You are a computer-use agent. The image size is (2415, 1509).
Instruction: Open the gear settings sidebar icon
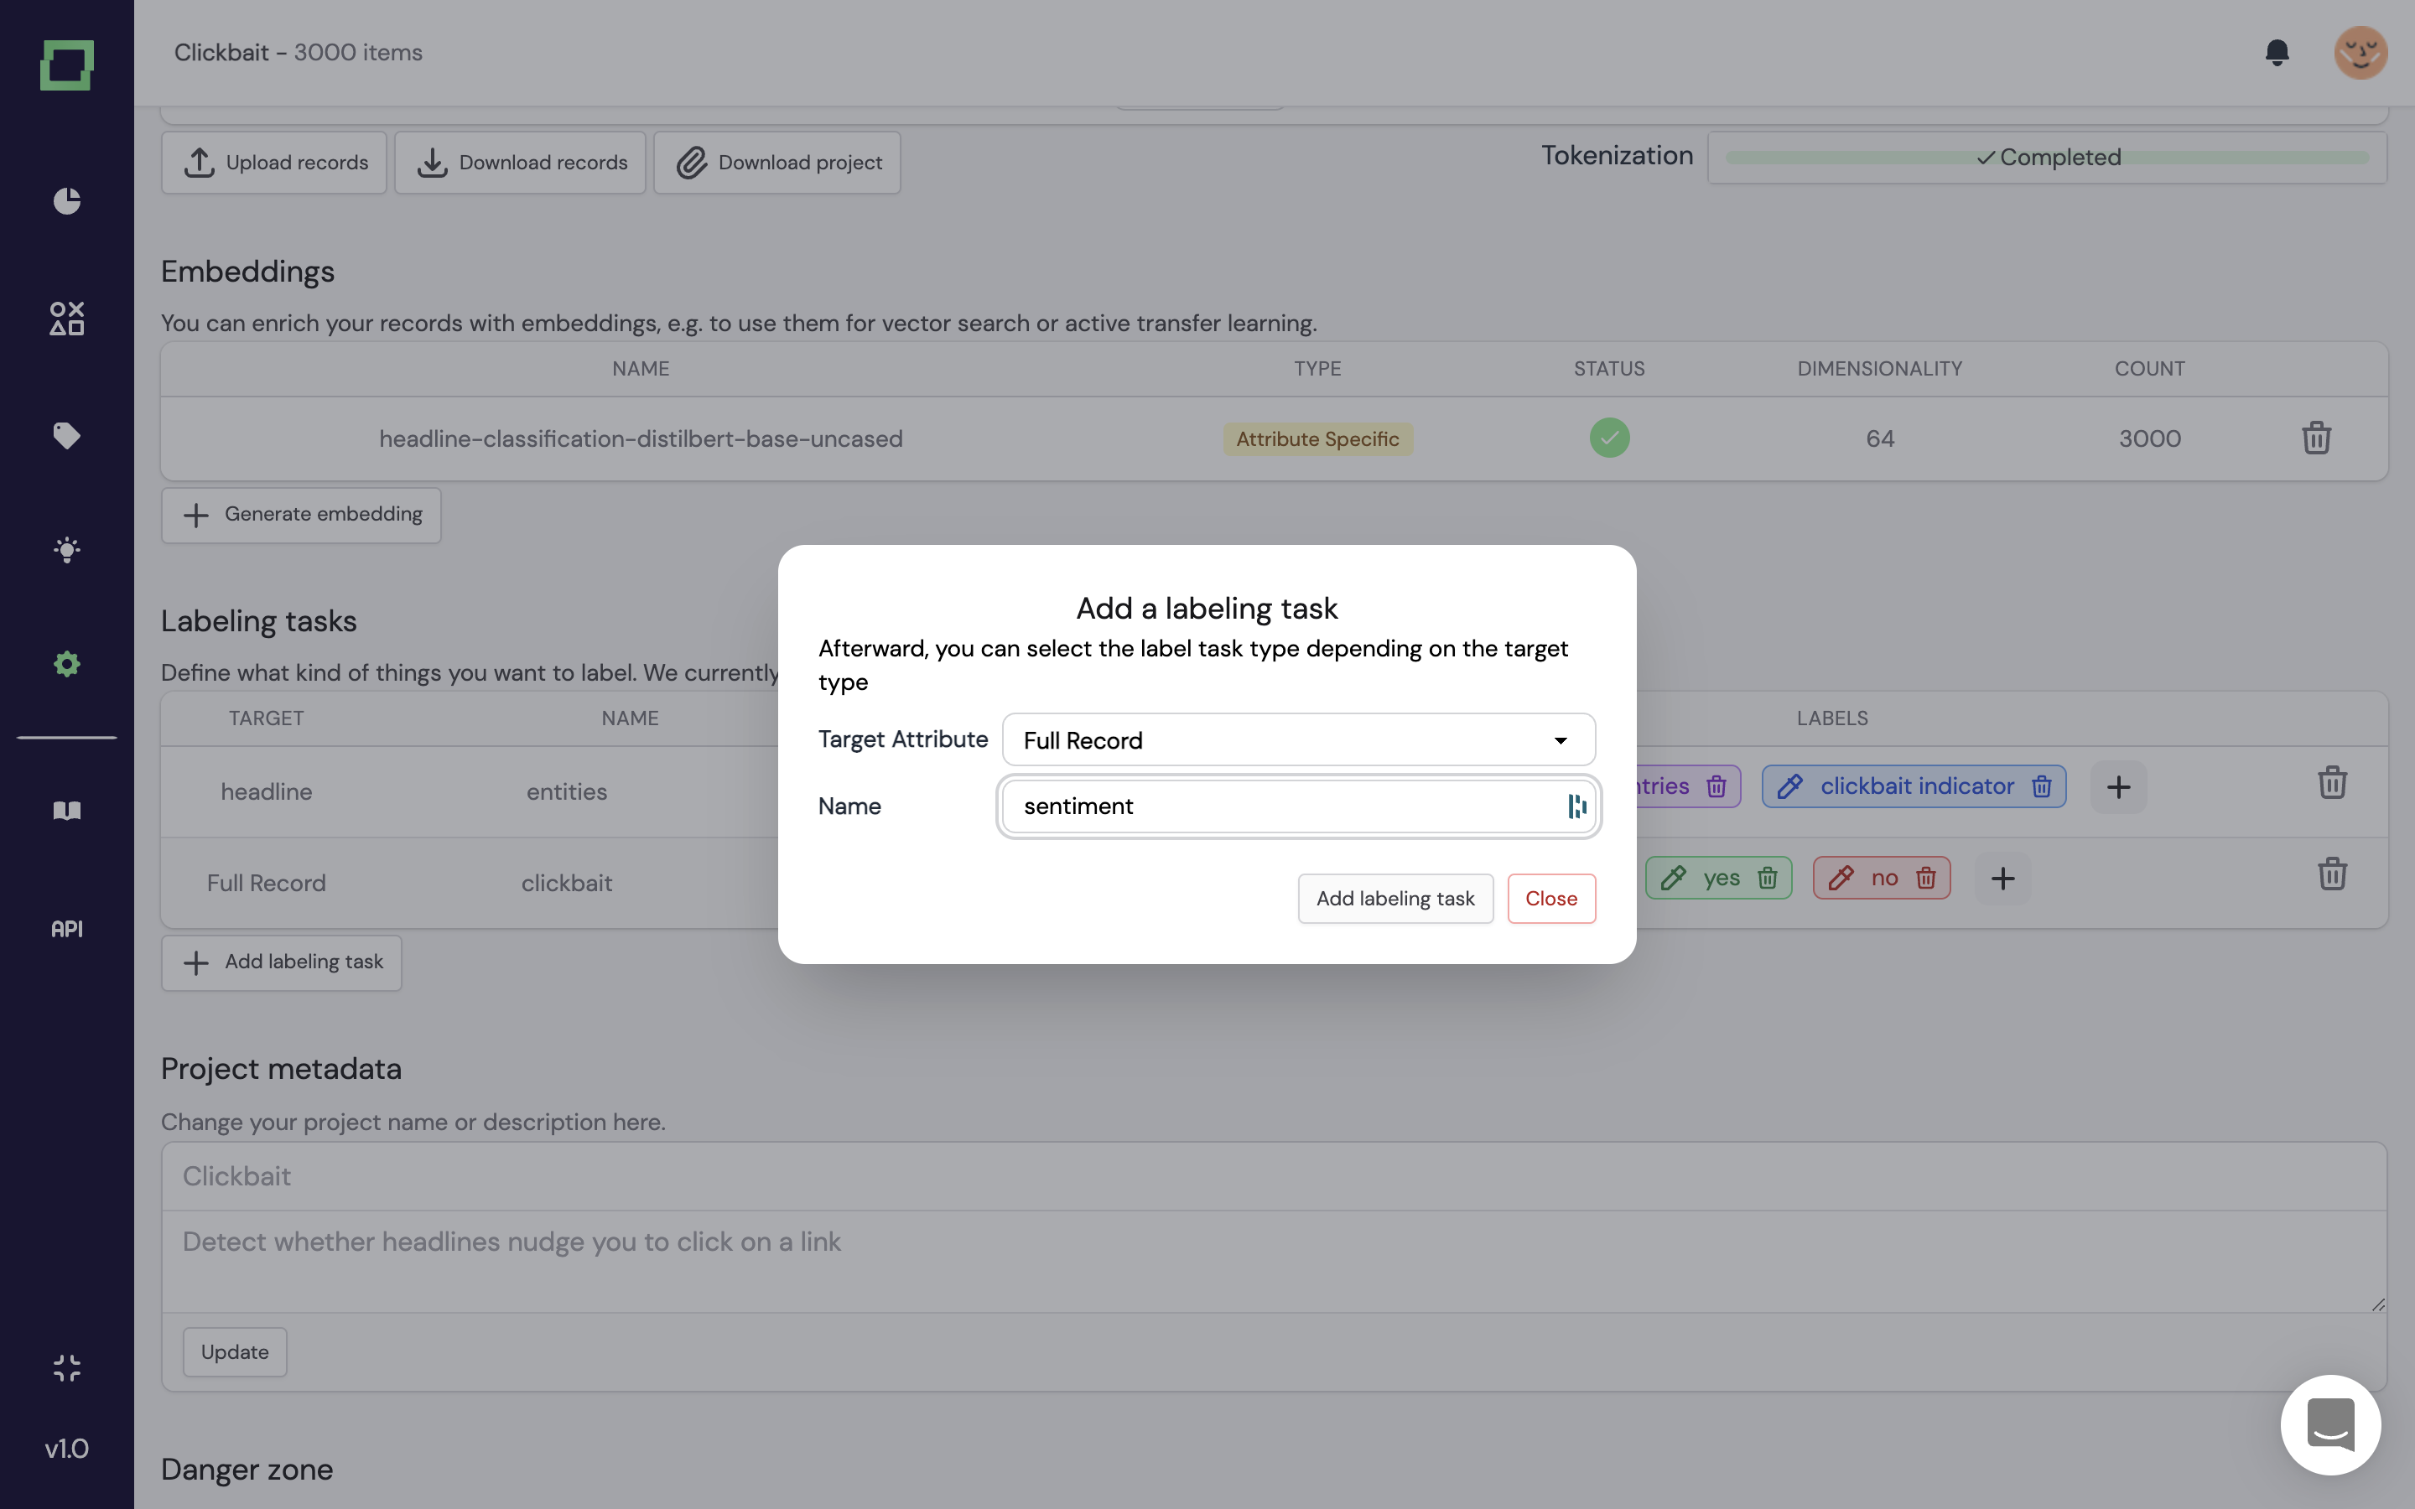point(67,665)
